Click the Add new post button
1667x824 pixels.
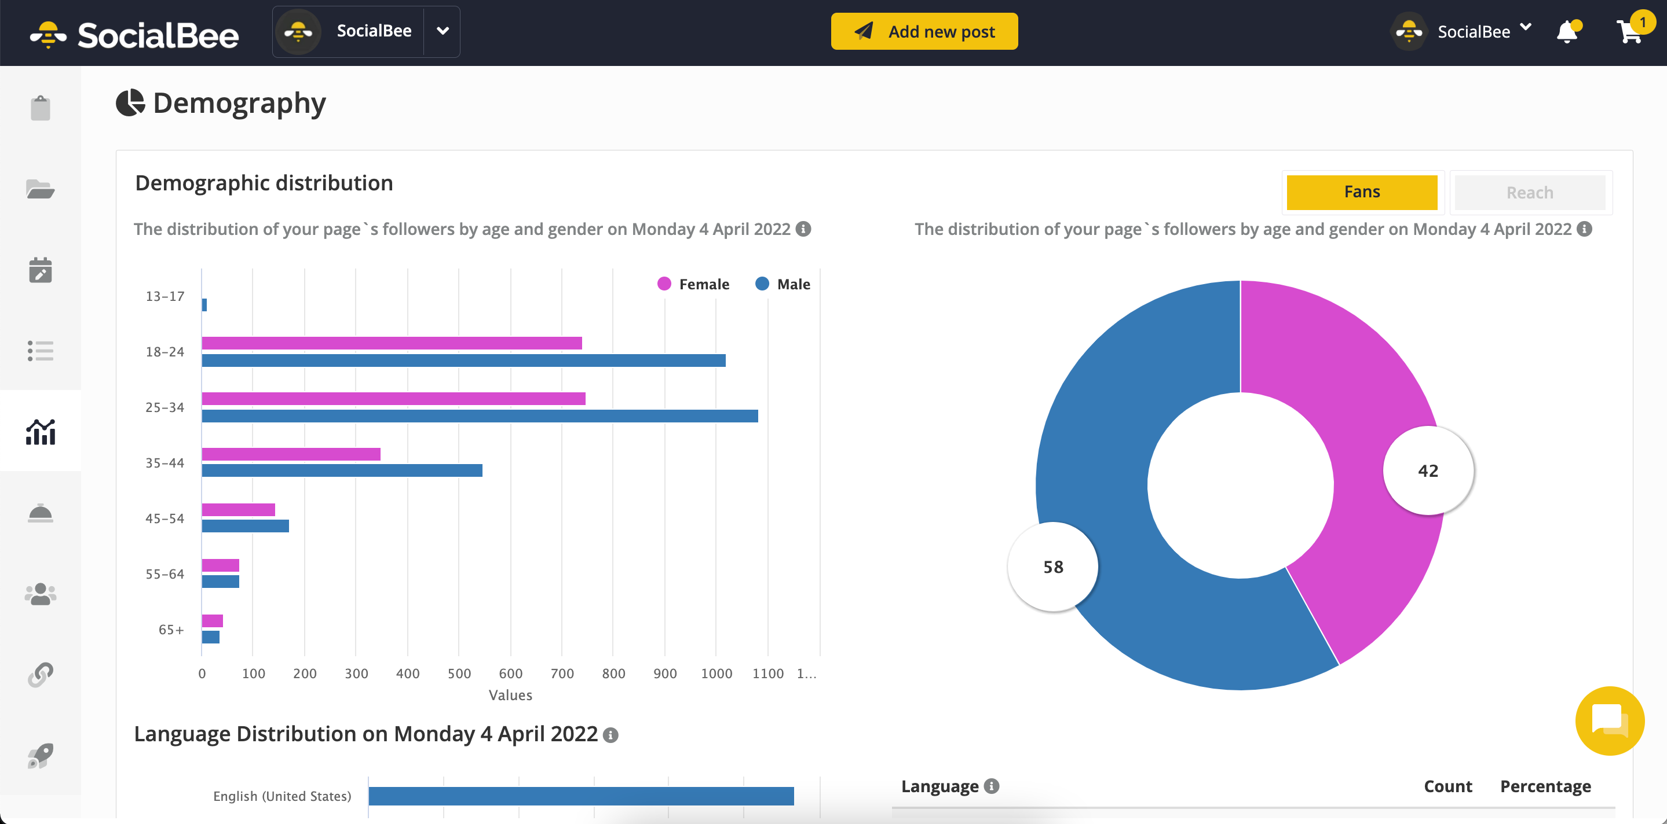coord(924,31)
